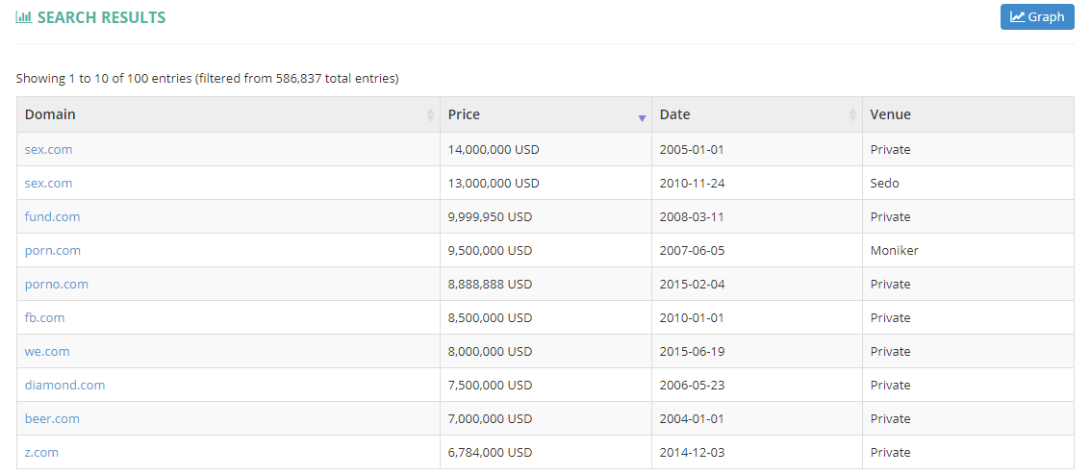The height and width of the screenshot is (475, 1091).
Task: Open the fund.com domain link
Action: click(53, 217)
